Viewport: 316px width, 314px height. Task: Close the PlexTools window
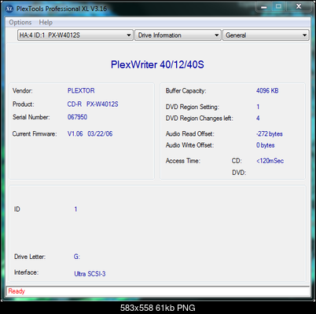(x=299, y=7)
